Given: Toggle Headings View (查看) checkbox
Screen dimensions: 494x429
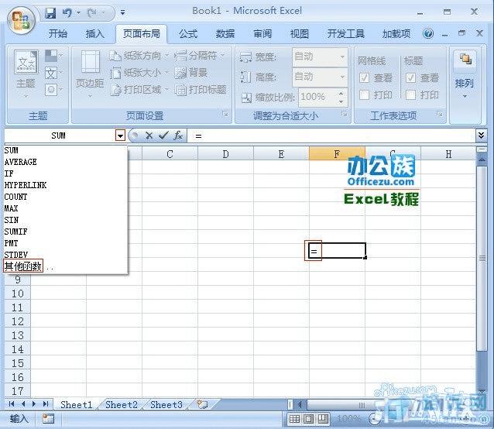Looking at the screenshot, I should [x=410, y=77].
